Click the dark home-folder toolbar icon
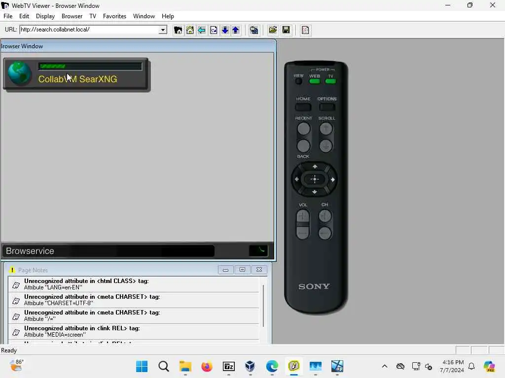Screen dimensions: 505x378 tap(178, 30)
